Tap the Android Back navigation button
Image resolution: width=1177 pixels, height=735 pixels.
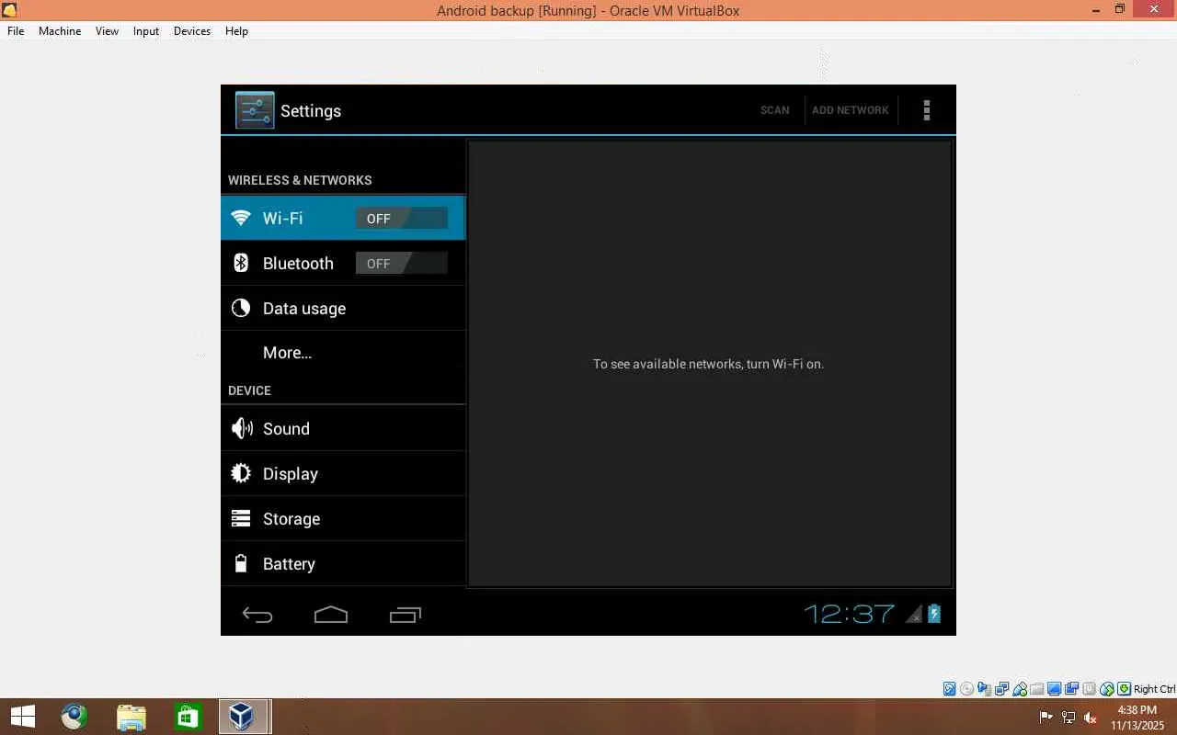pos(257,615)
